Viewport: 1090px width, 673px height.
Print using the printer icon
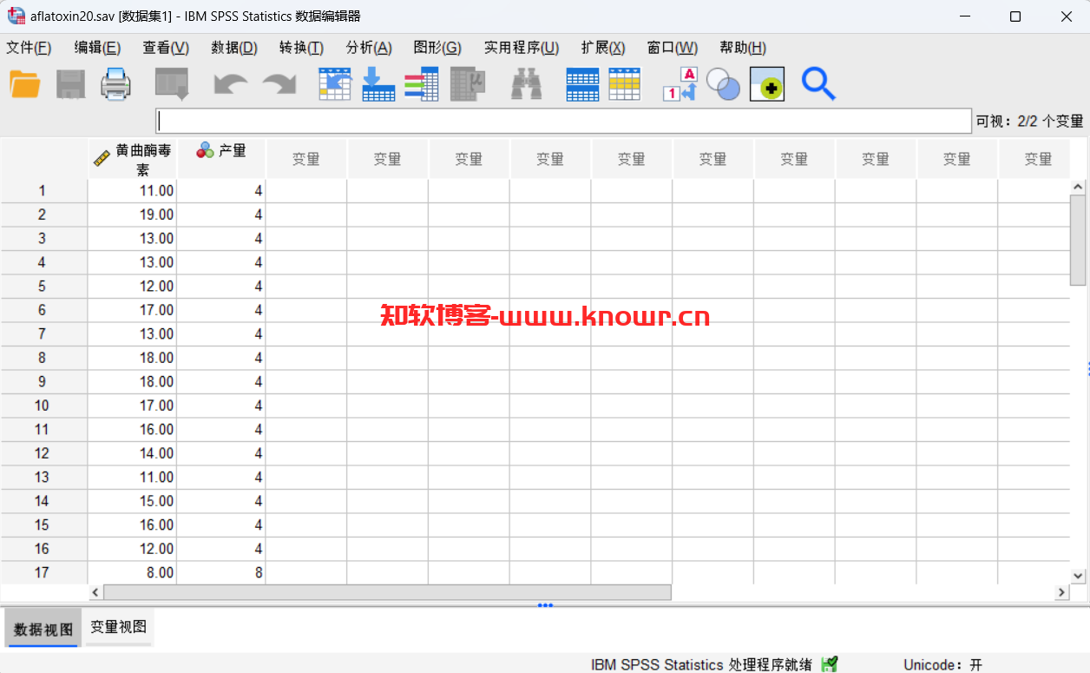[115, 84]
